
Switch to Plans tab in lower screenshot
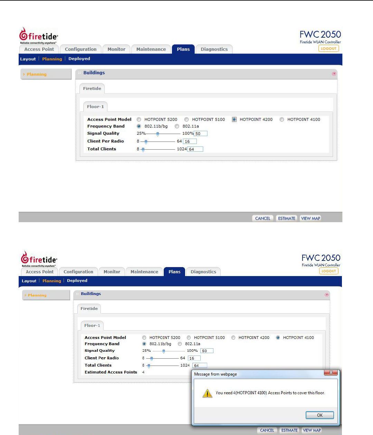174,272
